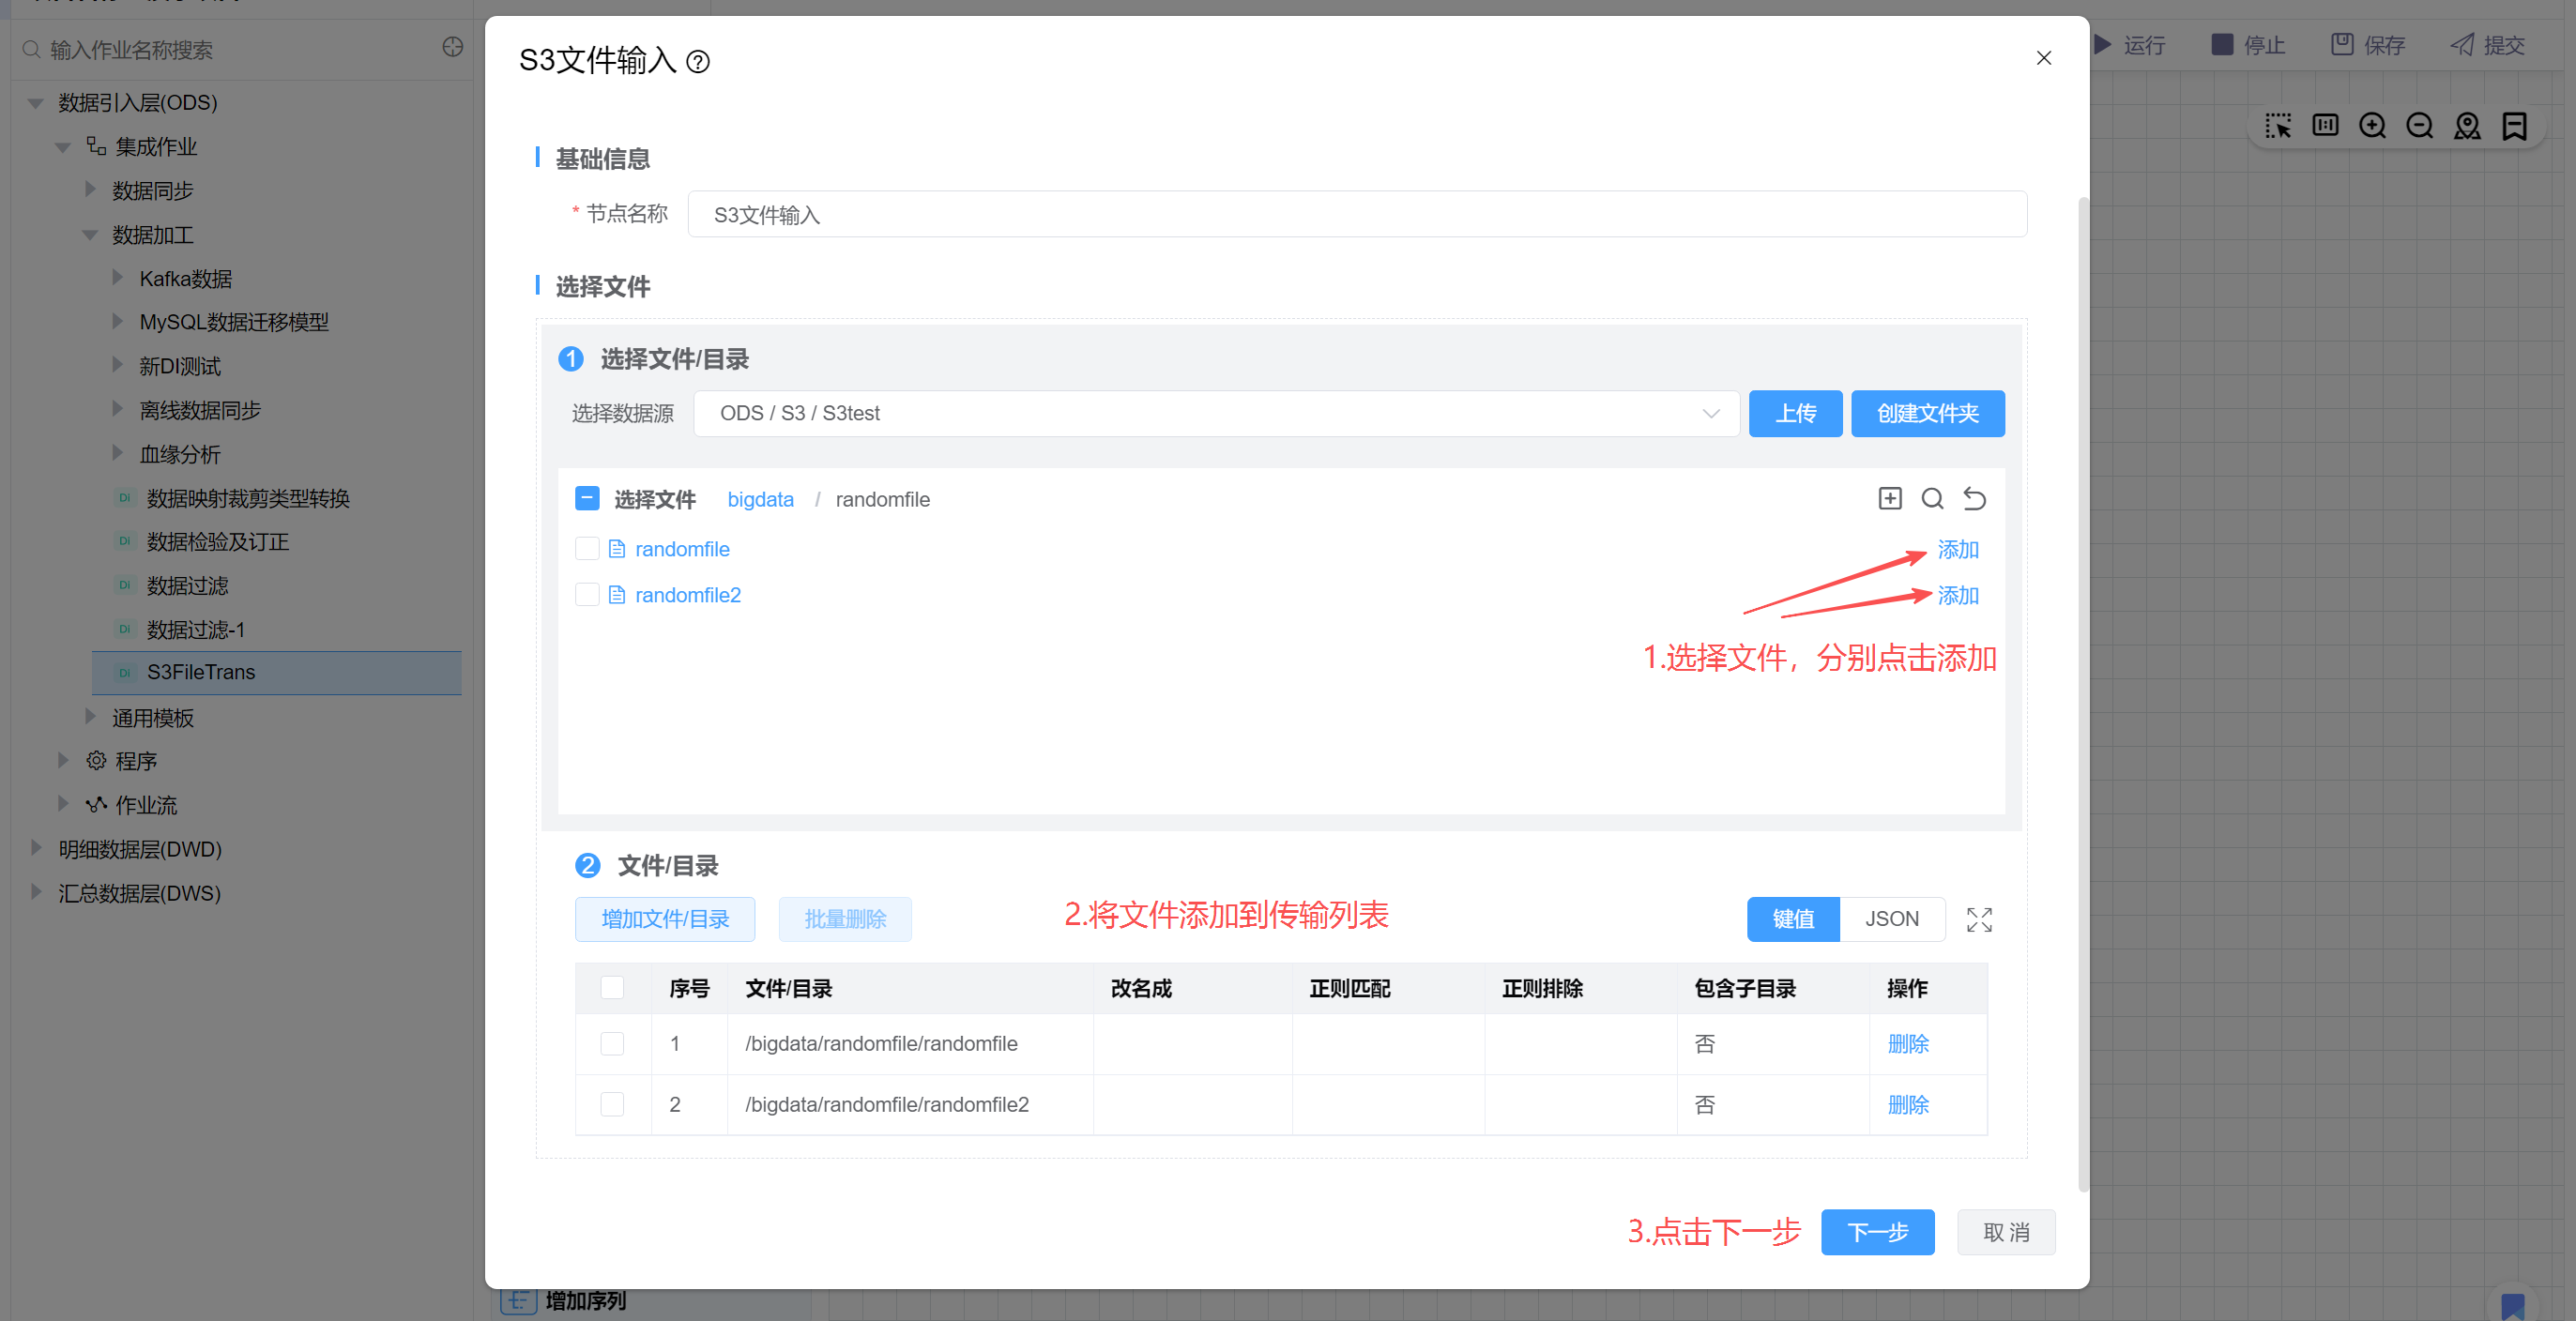This screenshot has width=2576, height=1321.
Task: Click the locate add icon beside job search
Action: coord(452,47)
